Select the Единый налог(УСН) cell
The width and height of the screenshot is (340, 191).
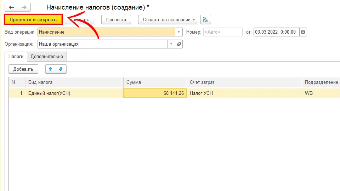(74, 93)
